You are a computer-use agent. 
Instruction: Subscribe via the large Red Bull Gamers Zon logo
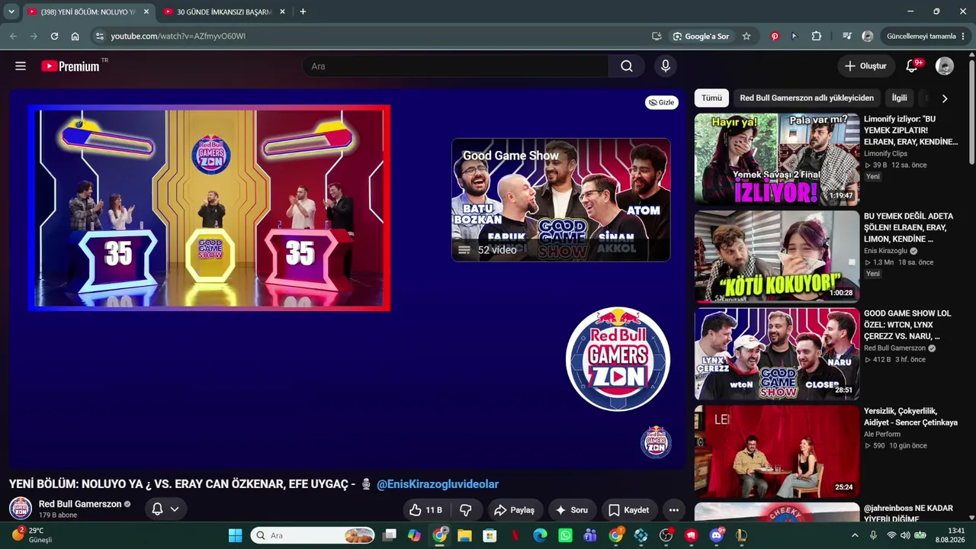618,358
